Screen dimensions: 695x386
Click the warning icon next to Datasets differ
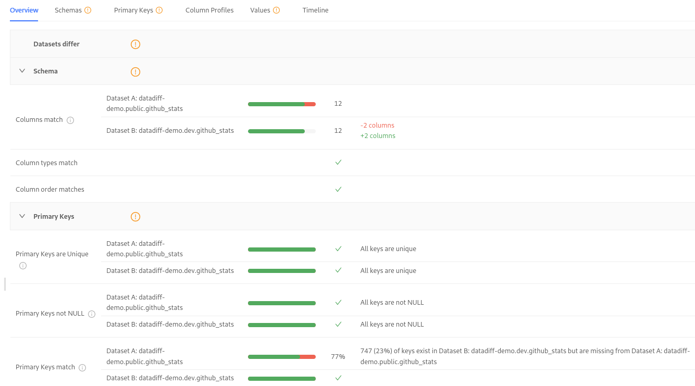(135, 44)
